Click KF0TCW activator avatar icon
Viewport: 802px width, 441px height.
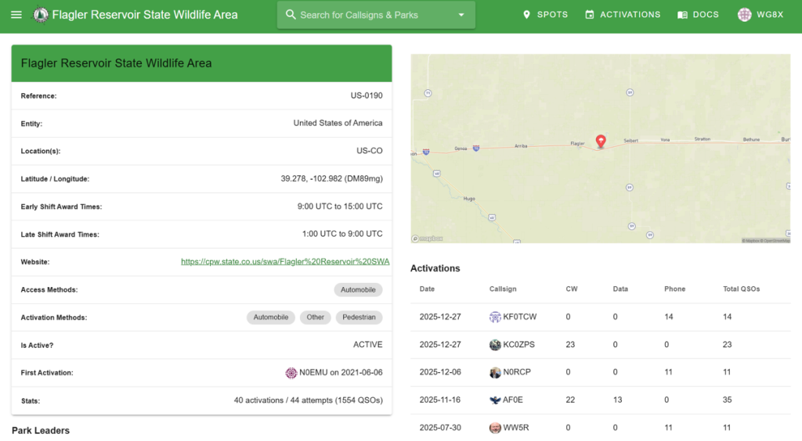tap(495, 317)
